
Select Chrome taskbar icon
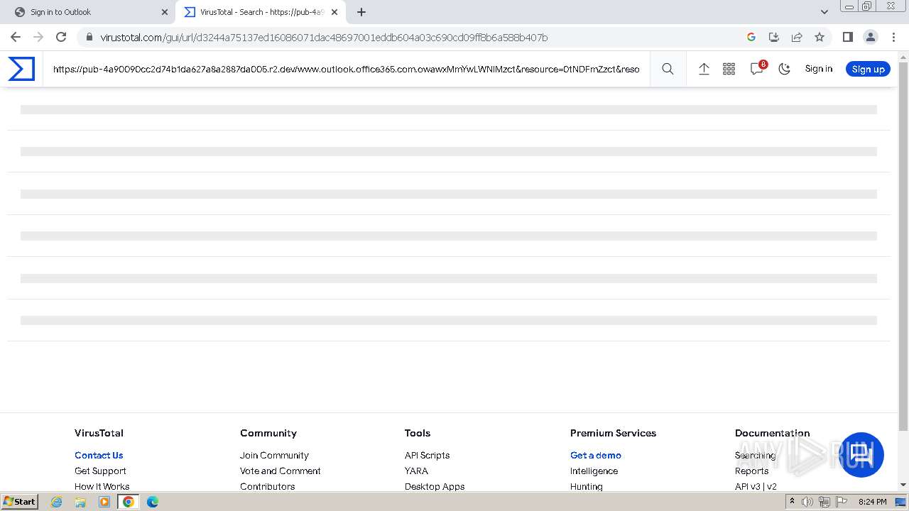coord(129,502)
